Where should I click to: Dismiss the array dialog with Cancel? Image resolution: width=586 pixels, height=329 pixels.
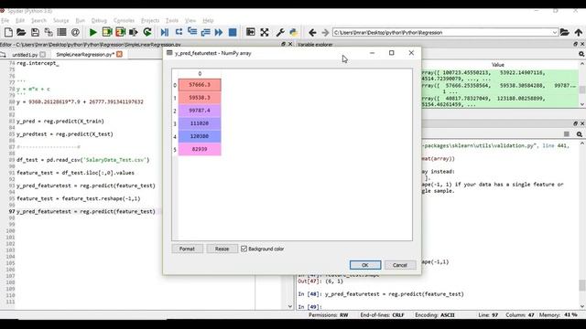click(x=400, y=265)
